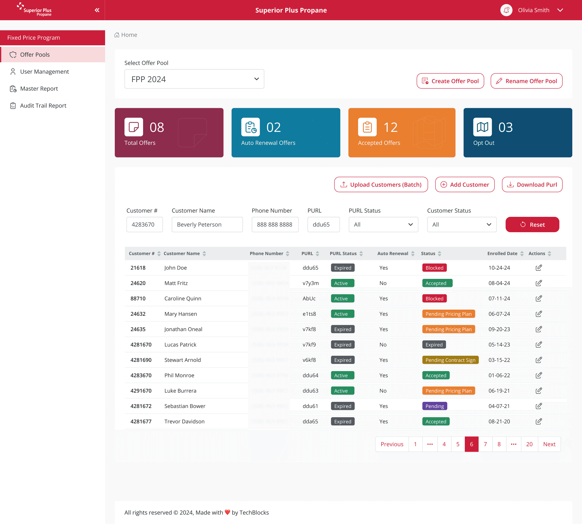
Task: Go to page 7 in pagination
Action: pos(485,444)
